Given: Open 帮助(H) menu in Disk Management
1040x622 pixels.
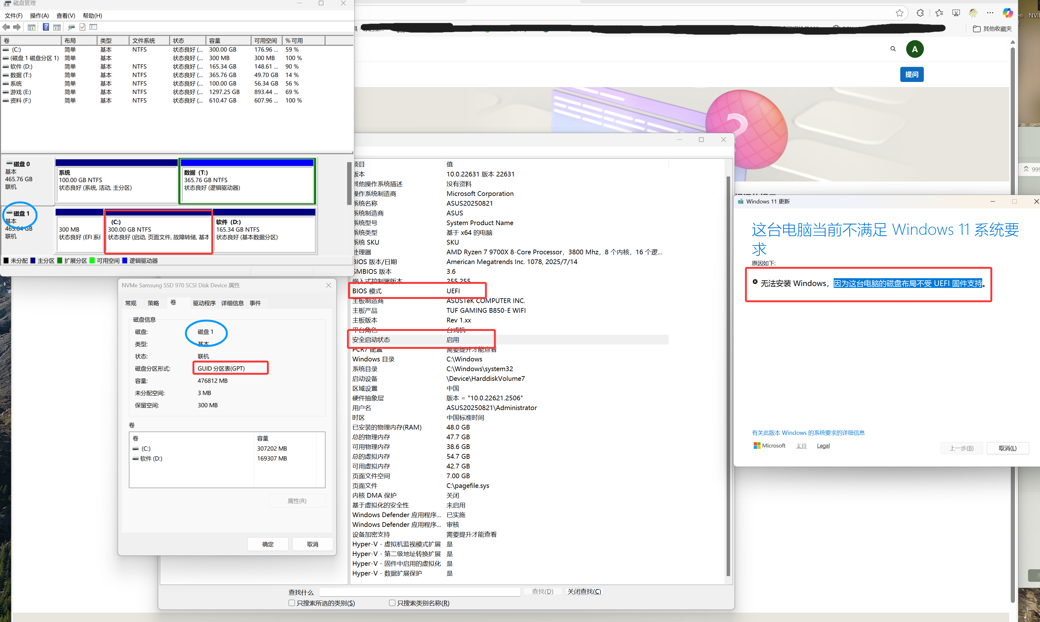Looking at the screenshot, I should [92, 15].
